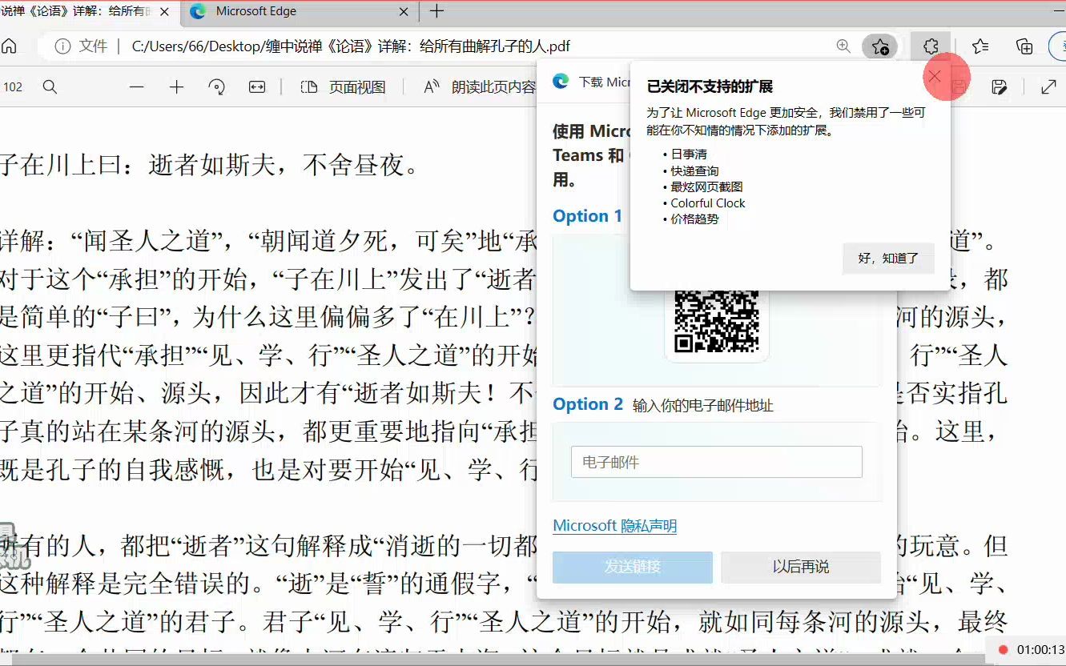Click the Option 2 heading

pyautogui.click(x=587, y=404)
